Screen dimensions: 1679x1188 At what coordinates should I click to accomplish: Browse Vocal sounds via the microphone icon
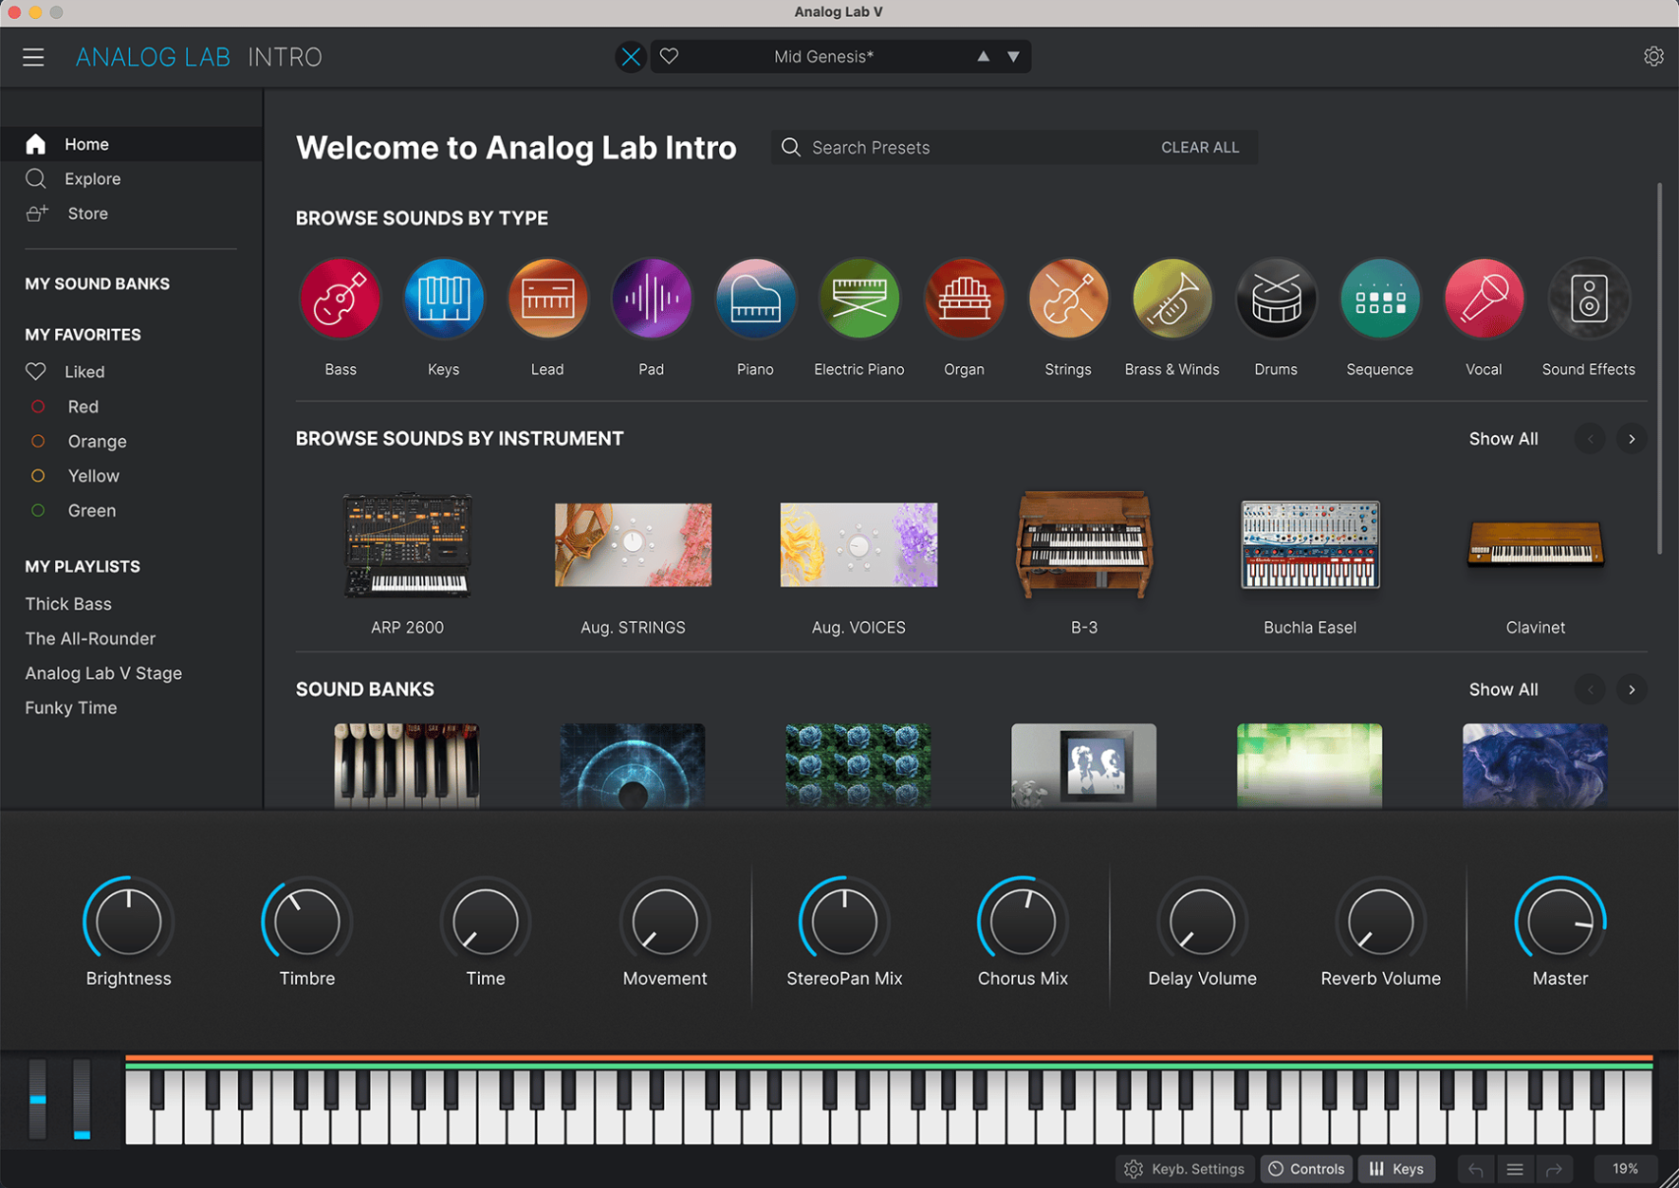click(1484, 298)
